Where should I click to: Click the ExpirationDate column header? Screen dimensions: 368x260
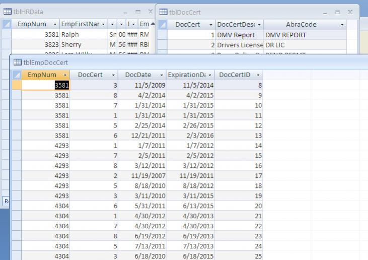(187, 75)
